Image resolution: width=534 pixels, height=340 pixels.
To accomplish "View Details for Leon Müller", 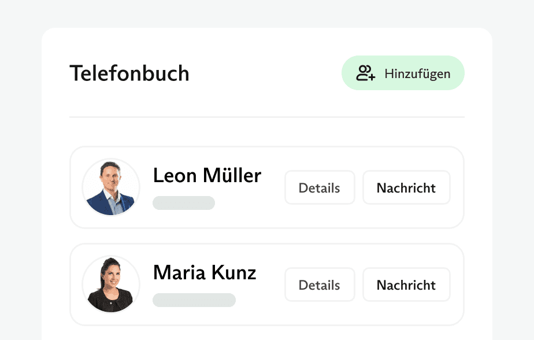I will (320, 188).
